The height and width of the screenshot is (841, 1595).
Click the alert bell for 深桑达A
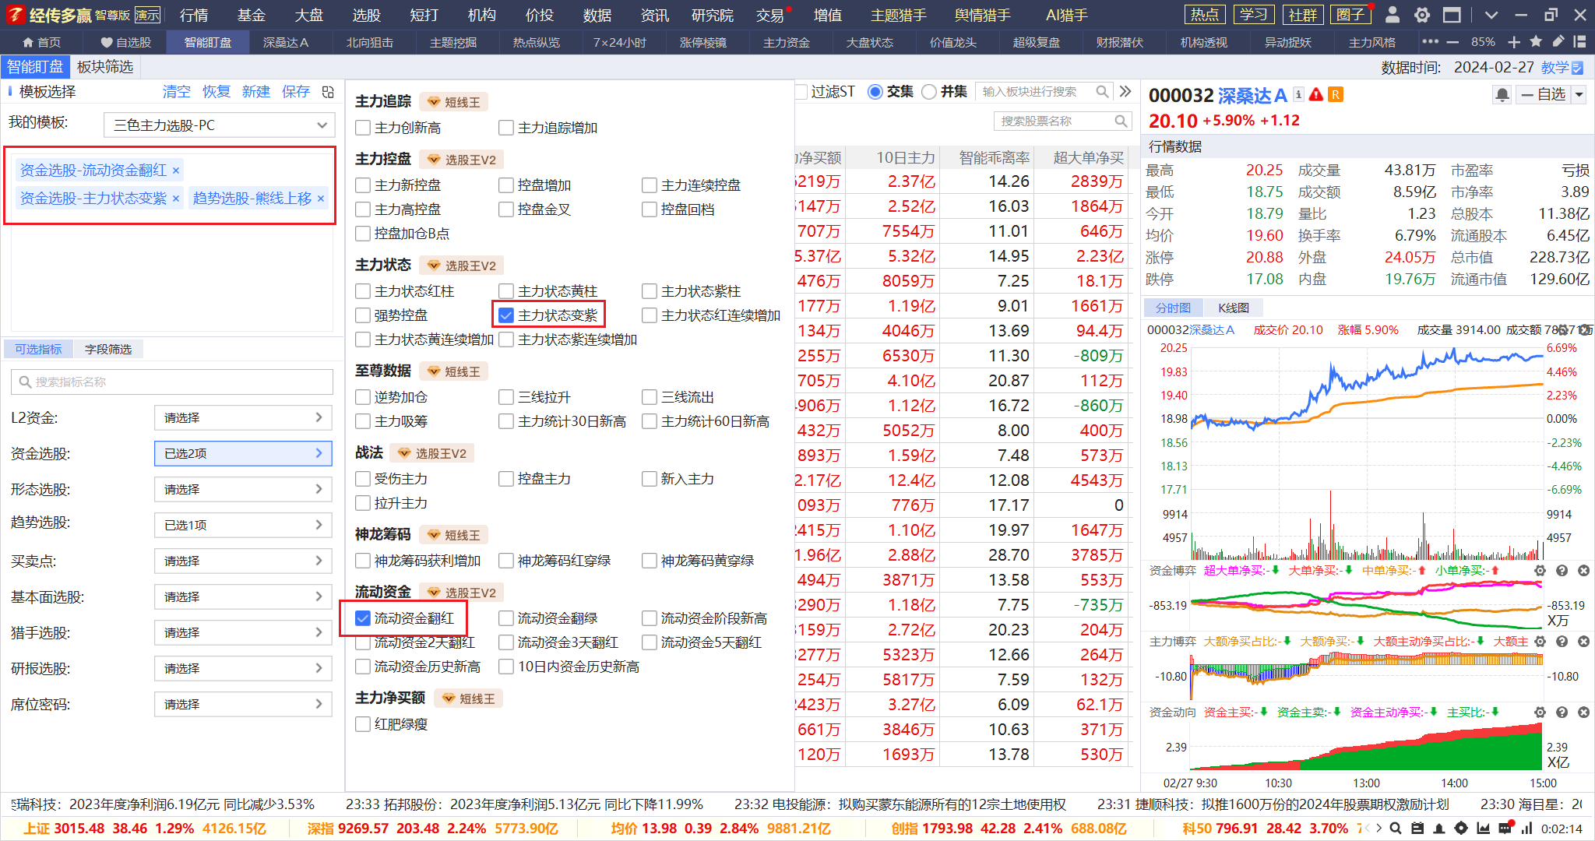[1502, 94]
